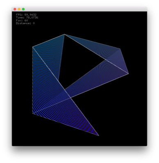
Task: Click the upper-left corner vertex of the shape
Action: pyautogui.click(x=33, y=47)
